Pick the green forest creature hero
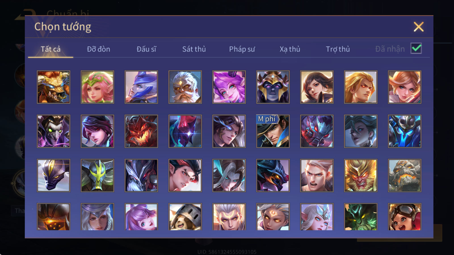The width and height of the screenshot is (454, 255). click(x=361, y=217)
